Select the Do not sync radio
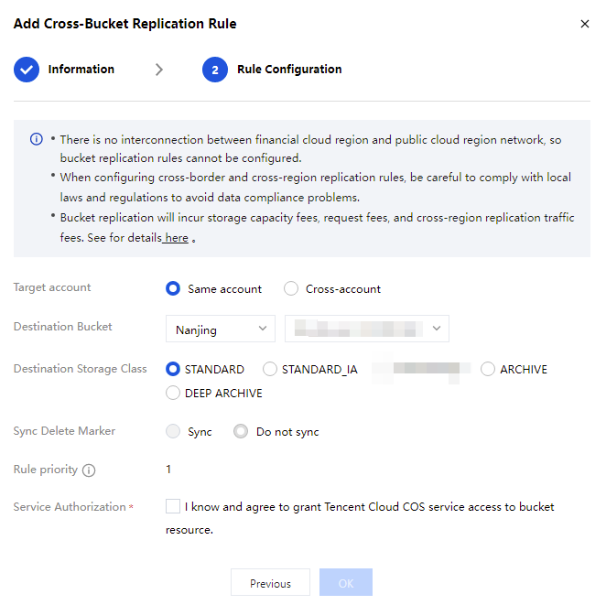Screen dimensions: 606x605 coord(241,432)
